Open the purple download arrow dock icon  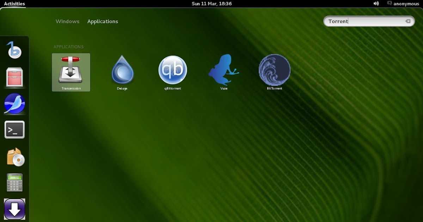click(14, 209)
